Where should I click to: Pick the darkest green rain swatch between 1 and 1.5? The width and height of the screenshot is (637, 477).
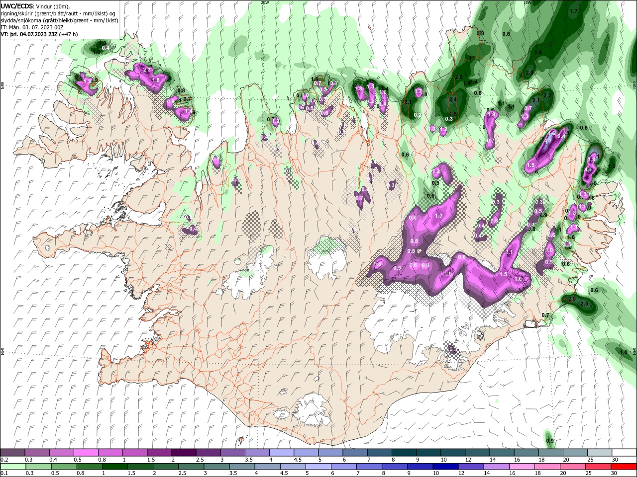115,466
